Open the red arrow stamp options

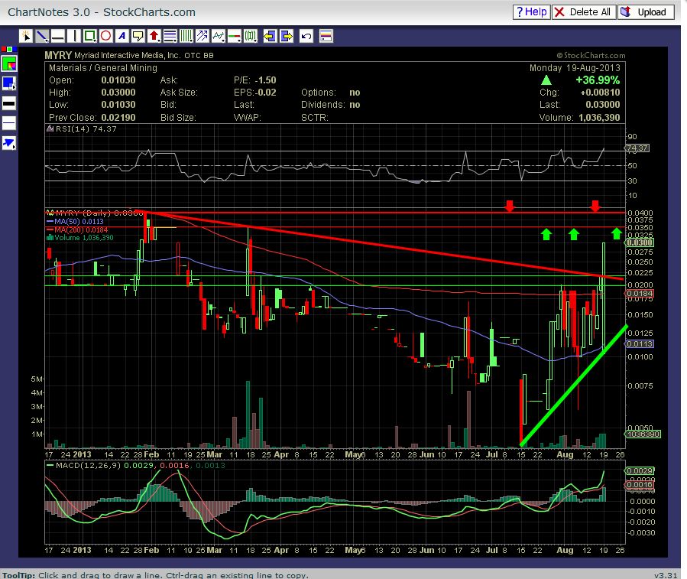[154, 36]
